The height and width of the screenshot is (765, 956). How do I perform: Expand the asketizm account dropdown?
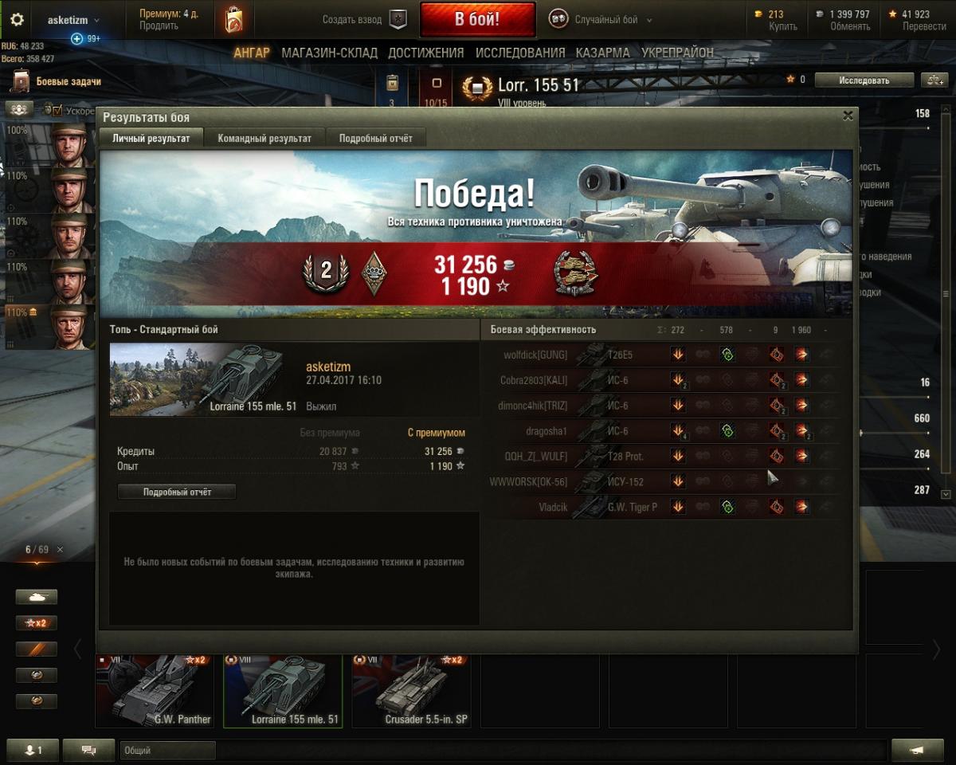click(x=73, y=20)
